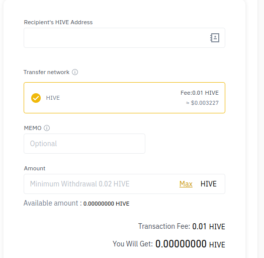This screenshot has height=258, width=264.
Task: Select the HIVE transfer network card
Action: pos(124,98)
